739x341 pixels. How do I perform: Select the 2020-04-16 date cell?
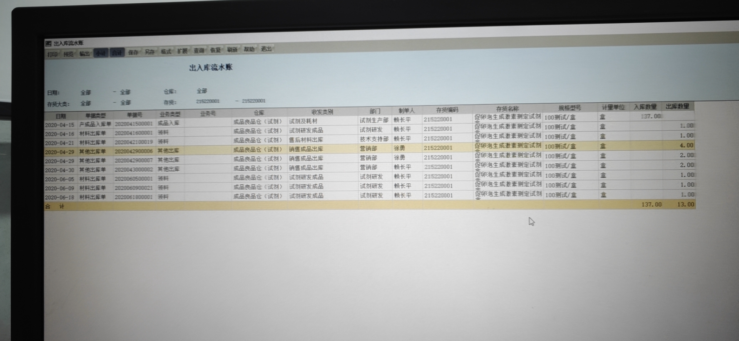point(60,134)
